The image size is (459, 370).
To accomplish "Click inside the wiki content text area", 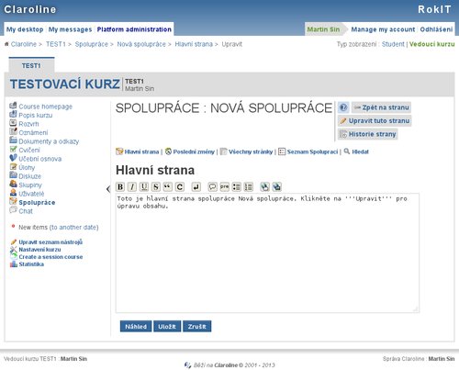I will 267,253.
